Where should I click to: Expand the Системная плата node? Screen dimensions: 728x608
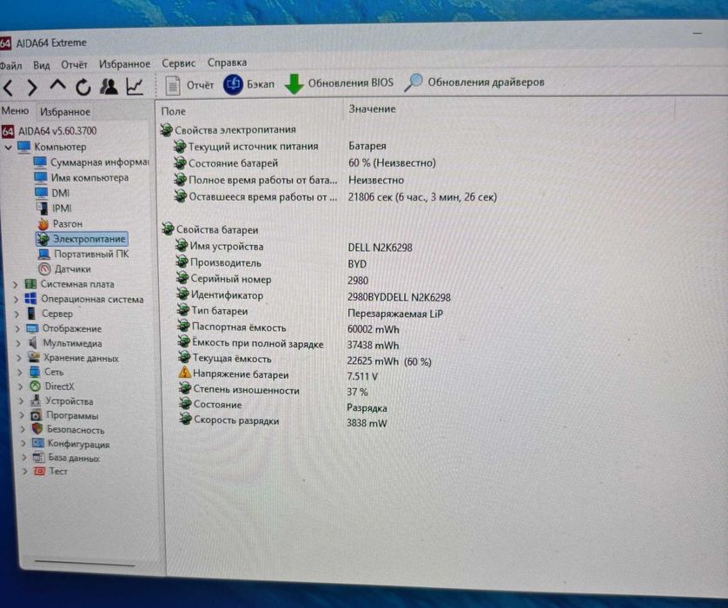point(15,285)
